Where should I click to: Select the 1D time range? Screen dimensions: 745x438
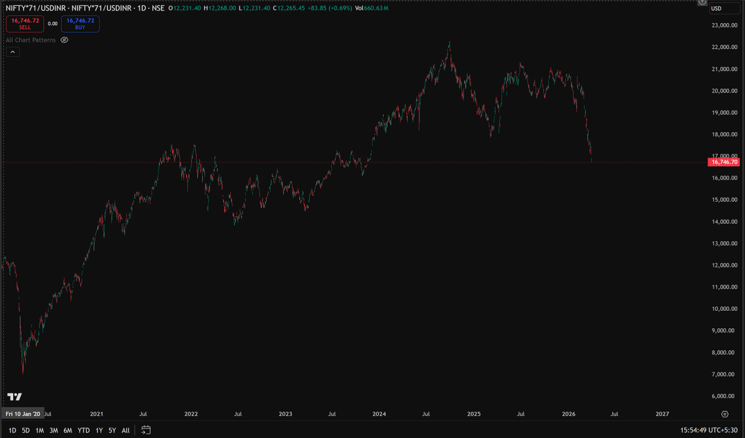point(12,430)
